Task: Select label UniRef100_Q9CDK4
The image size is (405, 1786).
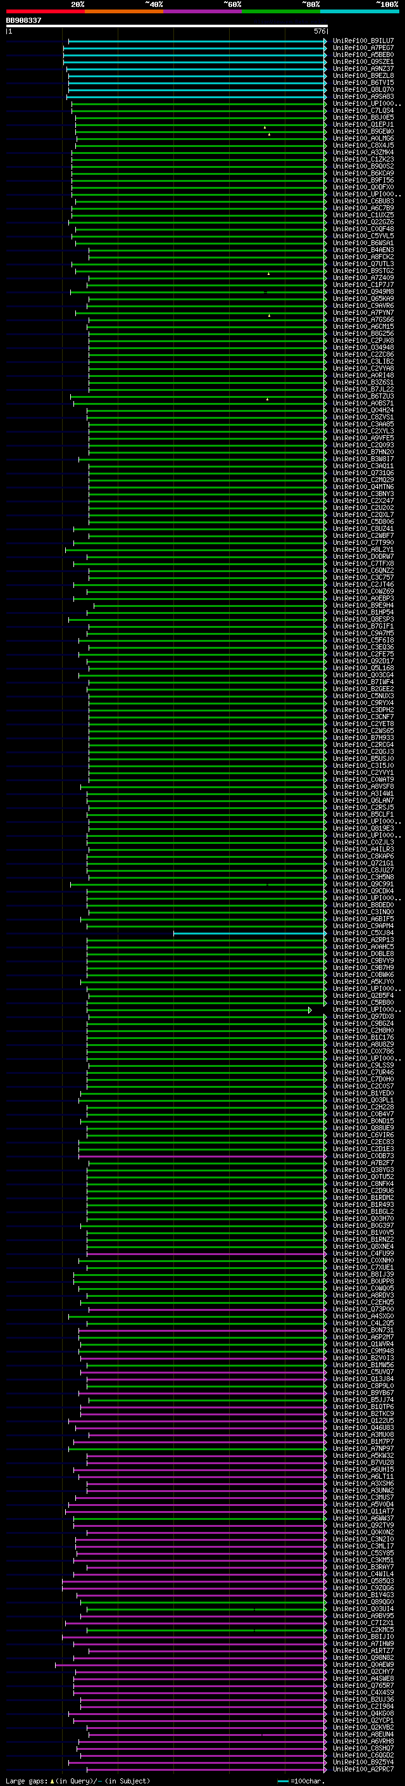Action: pos(363,891)
